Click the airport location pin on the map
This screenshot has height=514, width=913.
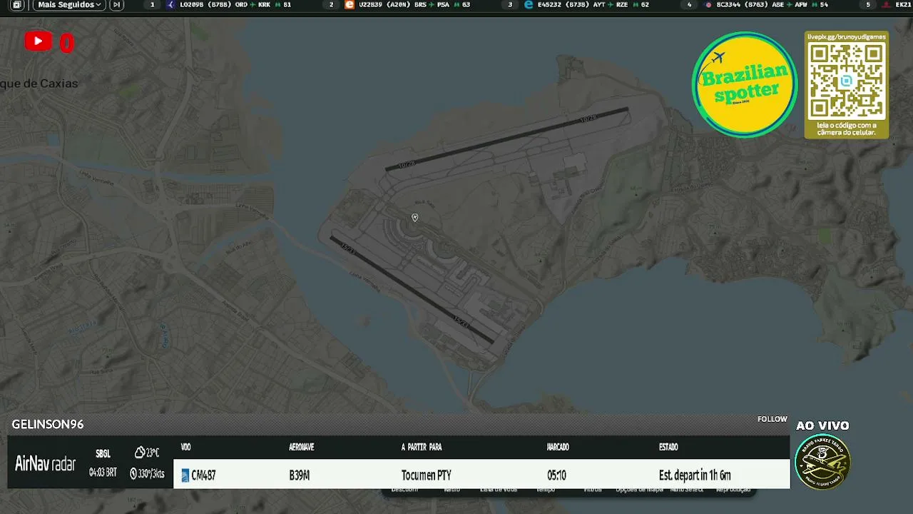coord(414,218)
